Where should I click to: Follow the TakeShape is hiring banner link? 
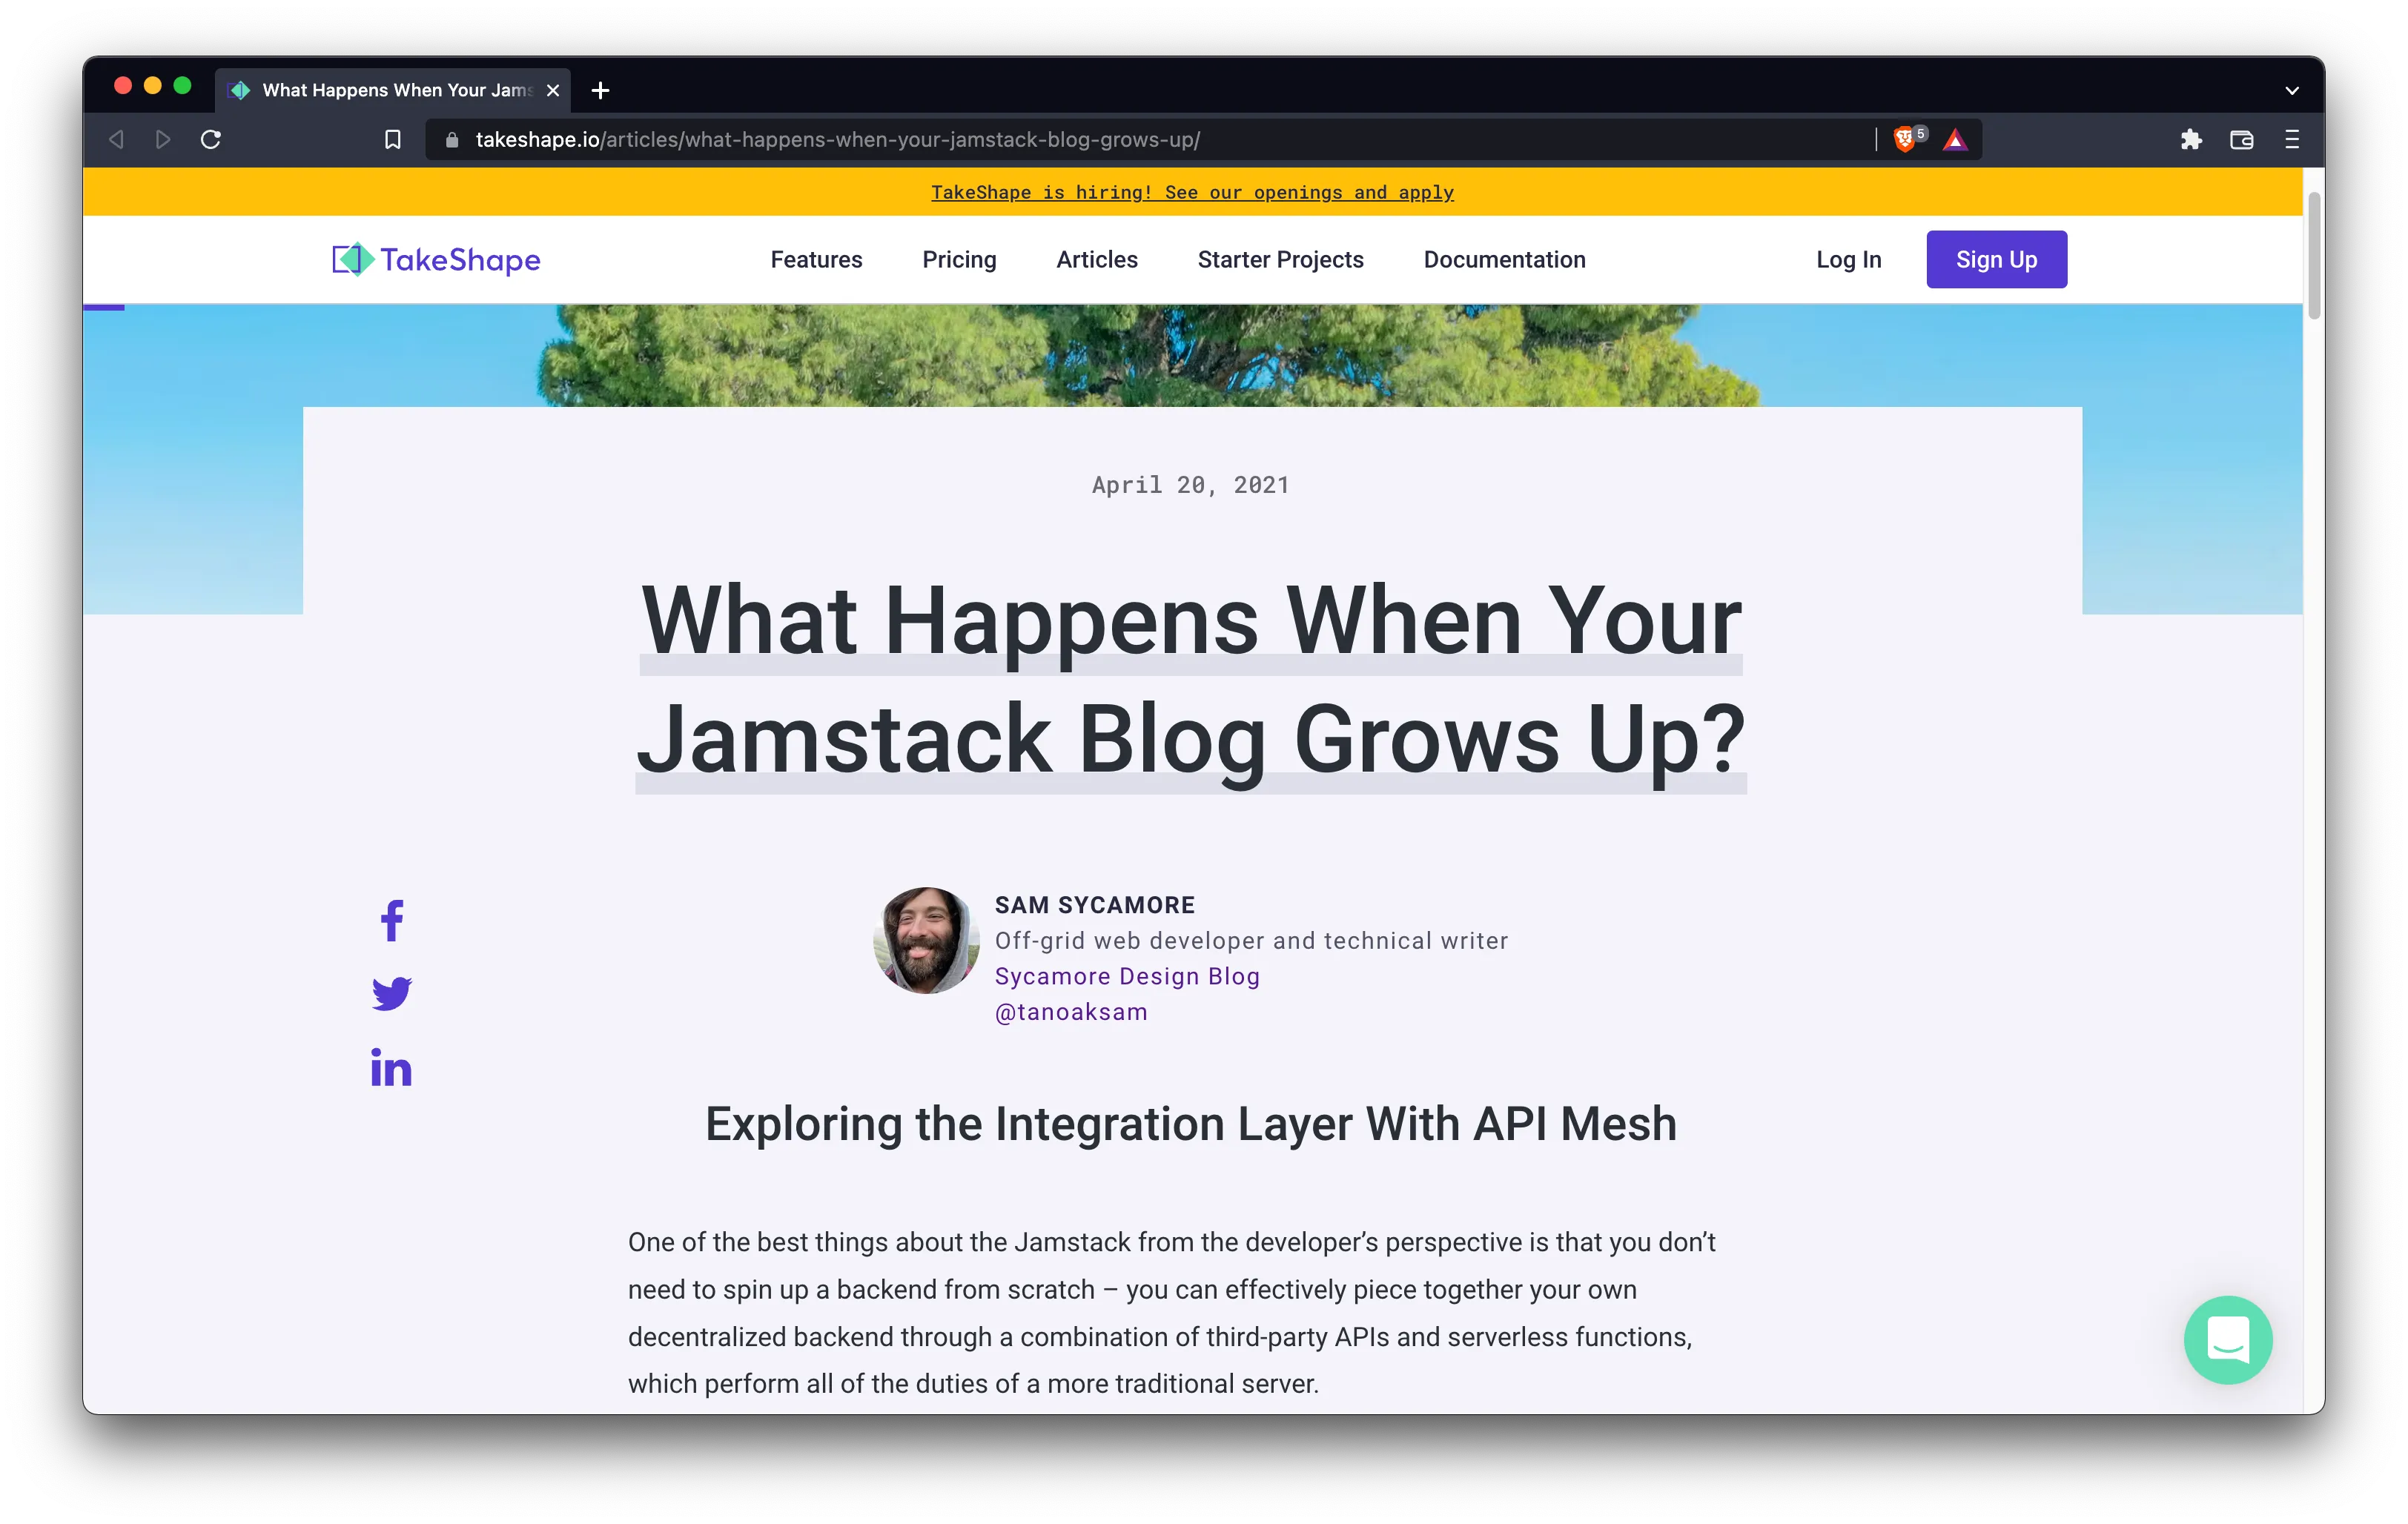tap(1192, 192)
